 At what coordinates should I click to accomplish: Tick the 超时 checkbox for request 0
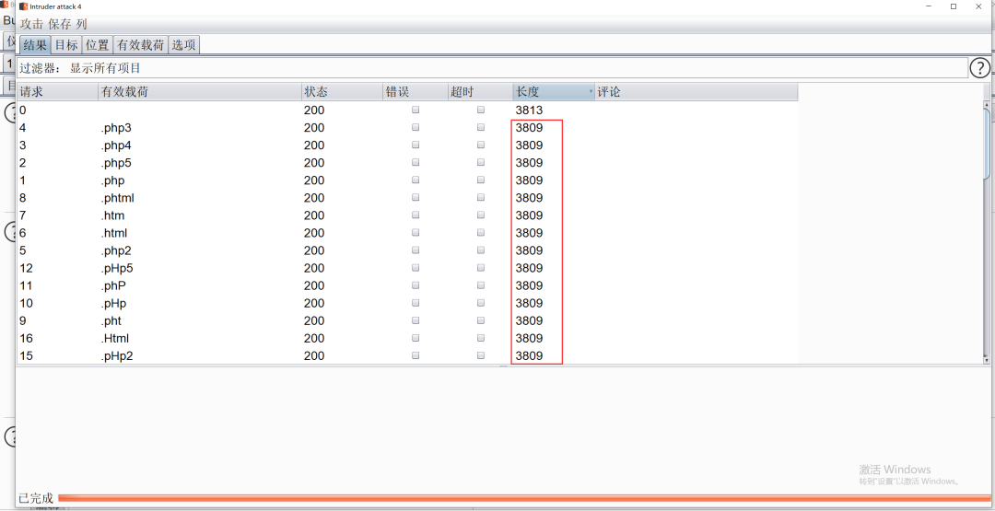pos(481,110)
